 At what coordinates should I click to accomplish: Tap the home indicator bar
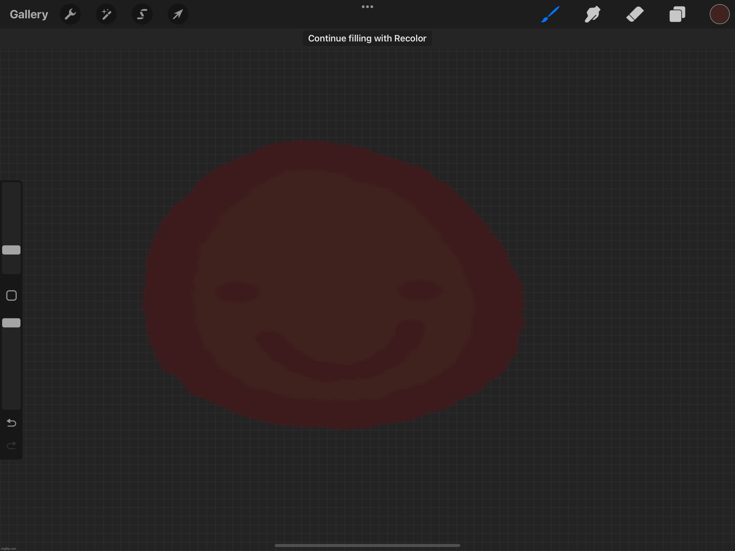click(367, 545)
